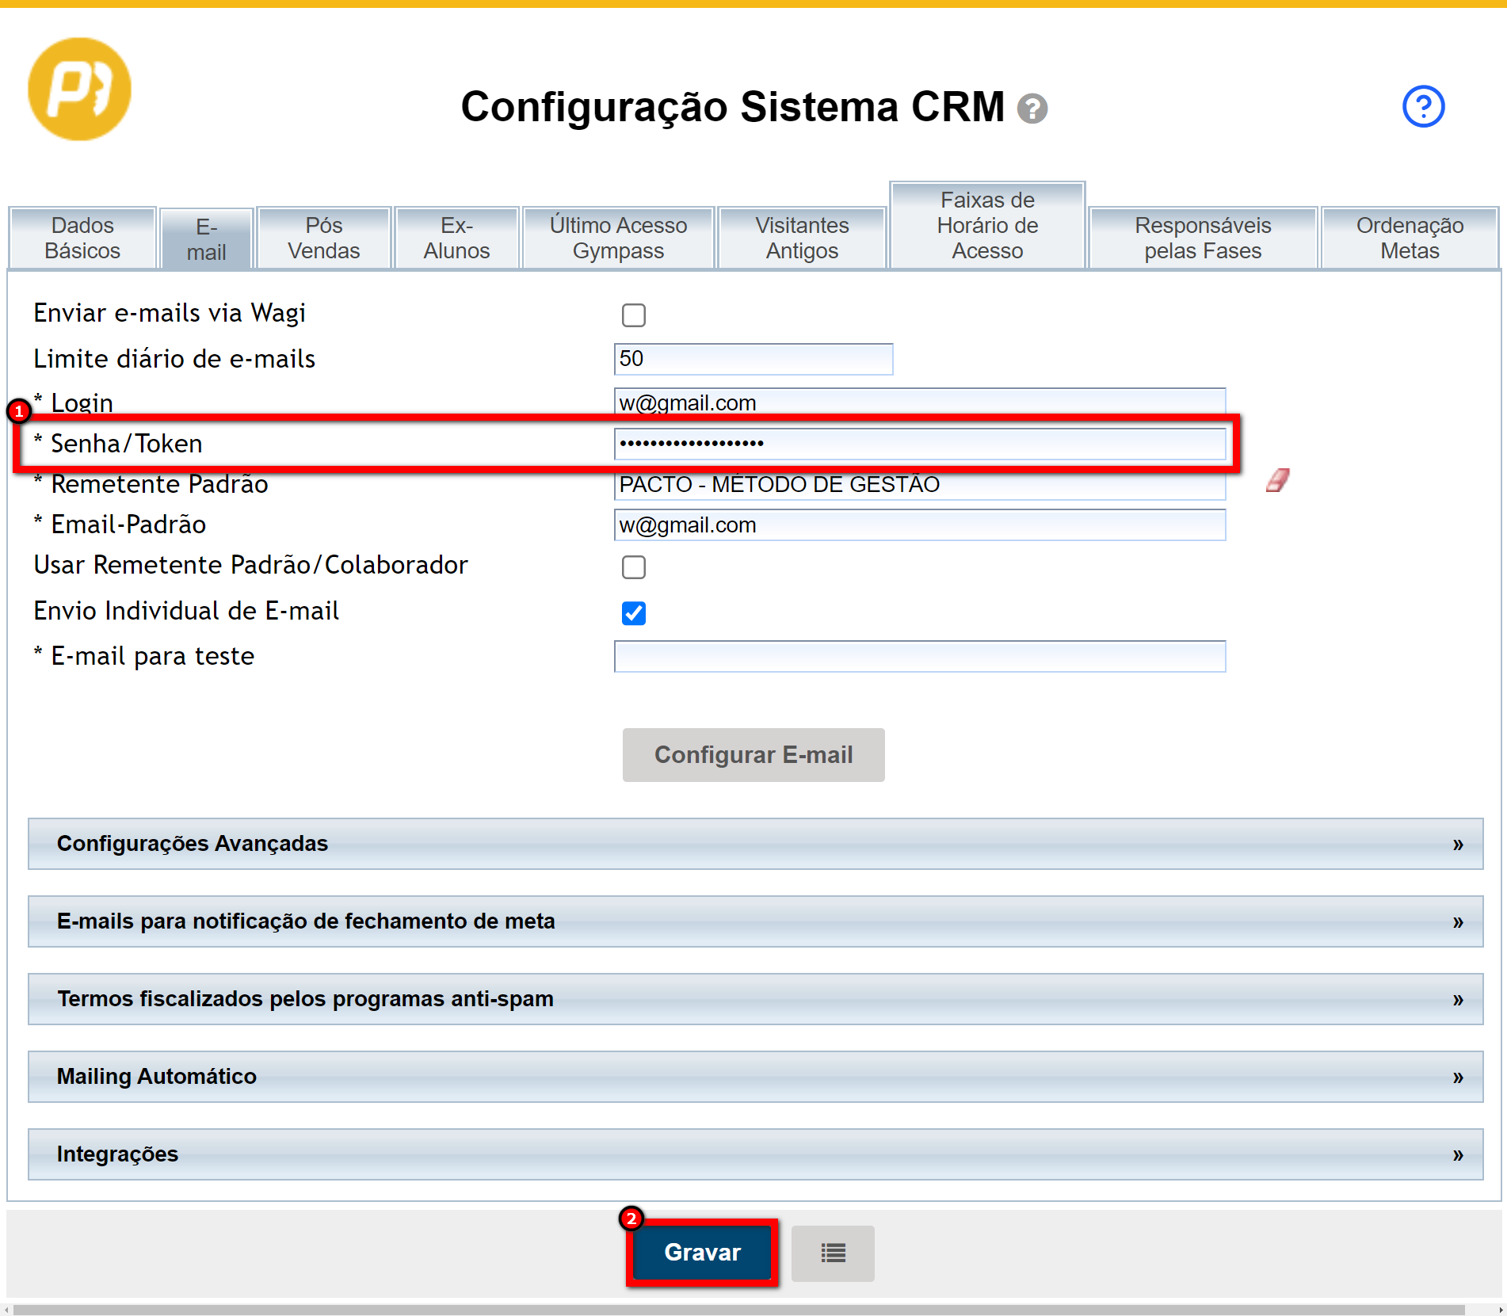Uncheck Envio Individual de E-mail
The height and width of the screenshot is (1316, 1507).
634,613
